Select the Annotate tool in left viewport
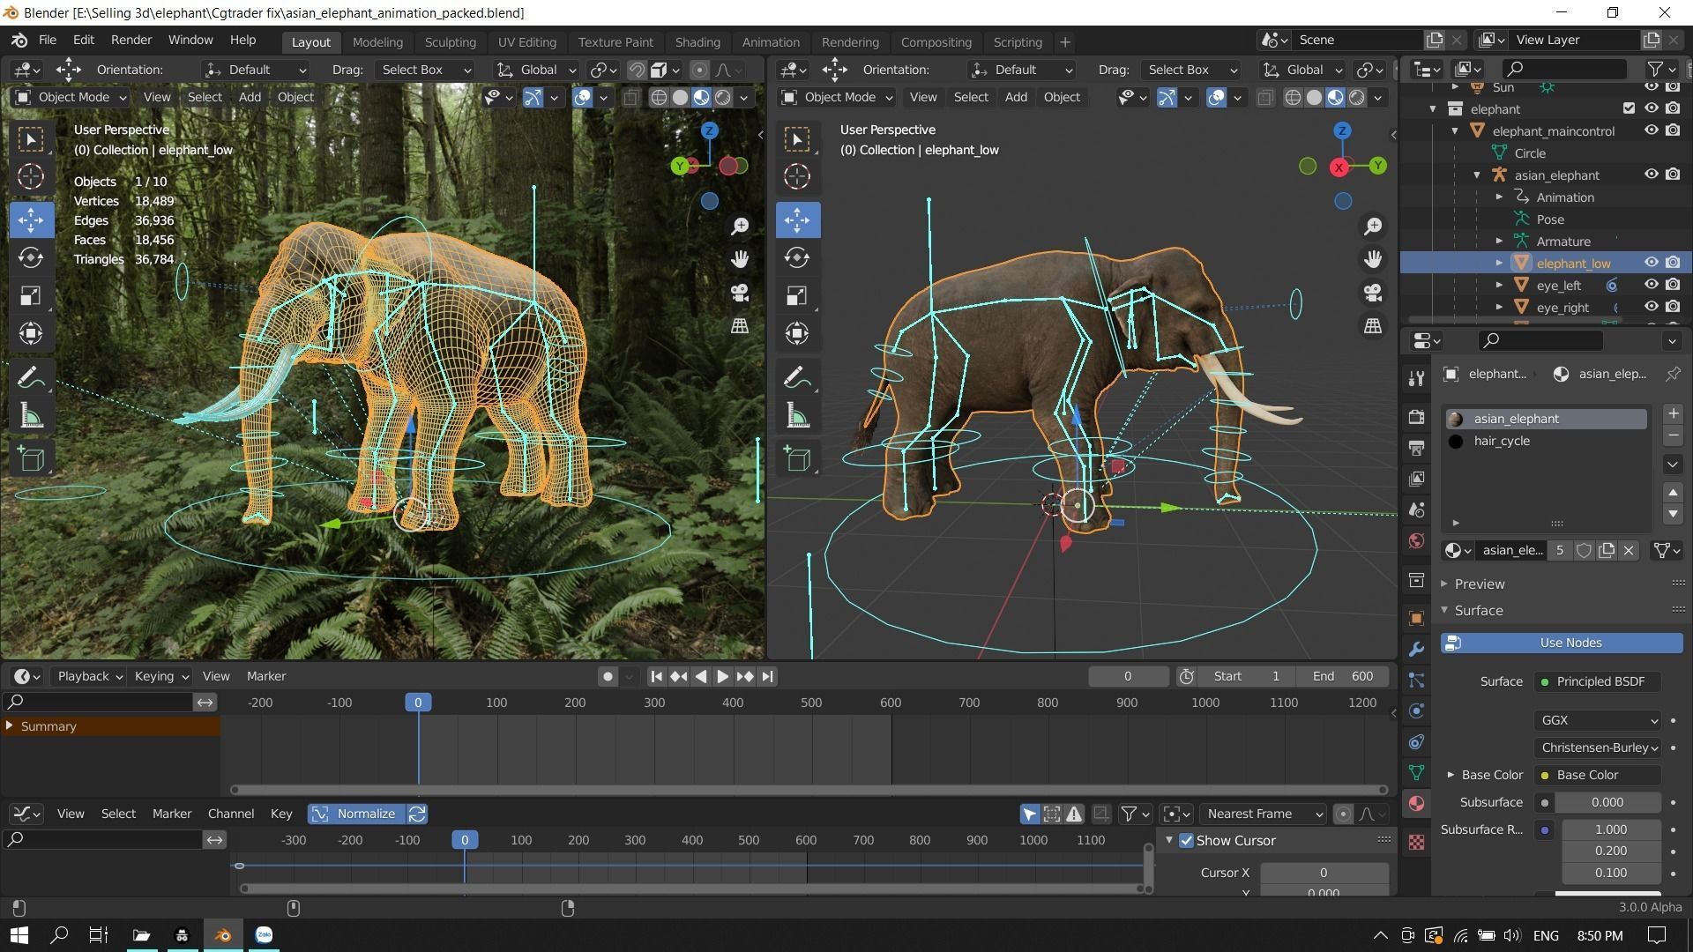 point(31,377)
